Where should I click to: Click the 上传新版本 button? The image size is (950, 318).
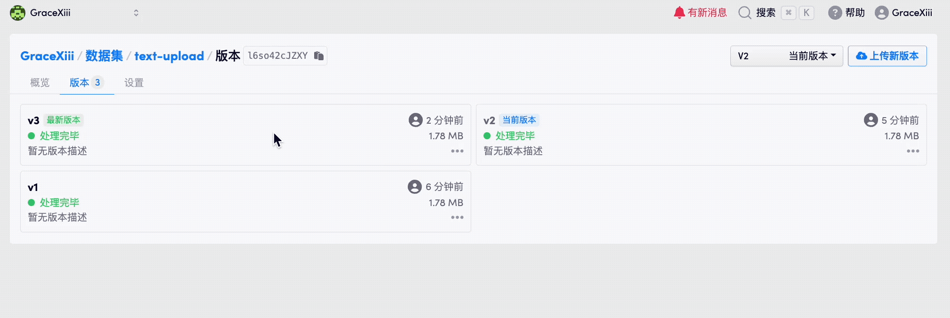click(x=887, y=56)
